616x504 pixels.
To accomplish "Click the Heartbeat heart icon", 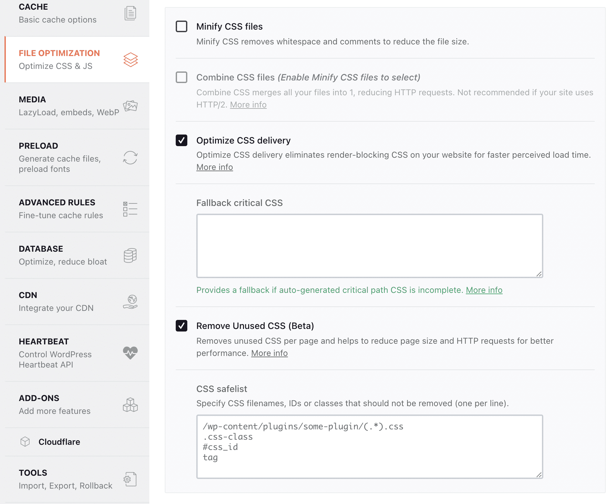I will pos(130,353).
